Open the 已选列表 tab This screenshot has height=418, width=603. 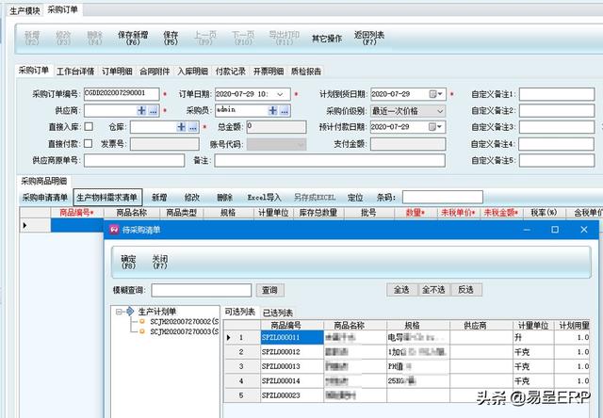click(x=276, y=313)
